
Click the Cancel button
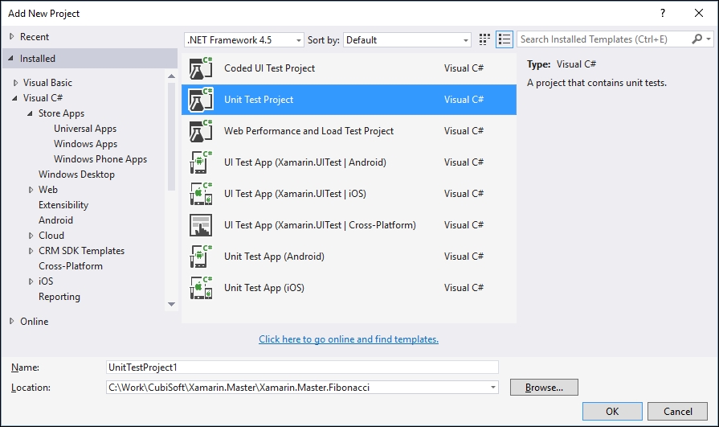(678, 412)
